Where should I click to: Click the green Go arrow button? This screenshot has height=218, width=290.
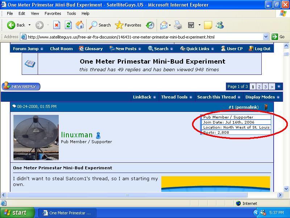275,37
